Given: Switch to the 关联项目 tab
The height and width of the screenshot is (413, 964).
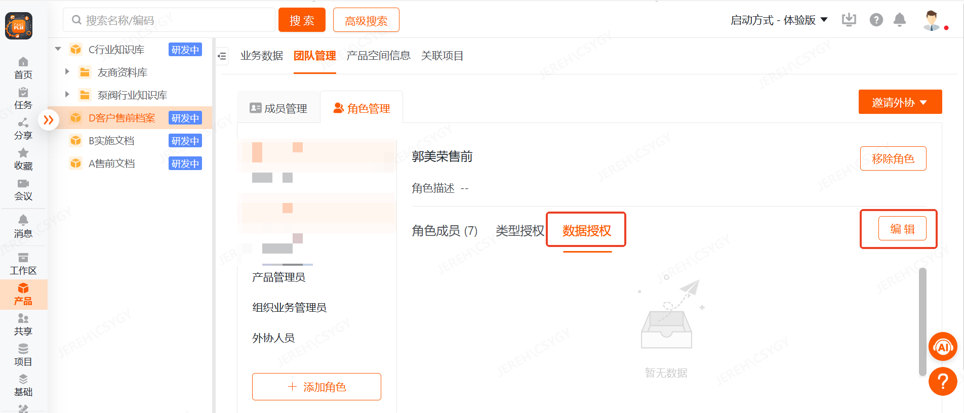Looking at the screenshot, I should [x=442, y=56].
